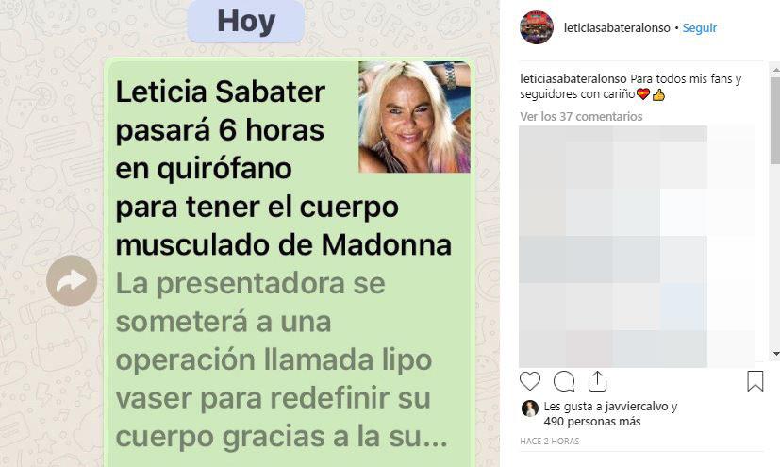
Task: Click the Seguir follow link
Action: pos(700,28)
